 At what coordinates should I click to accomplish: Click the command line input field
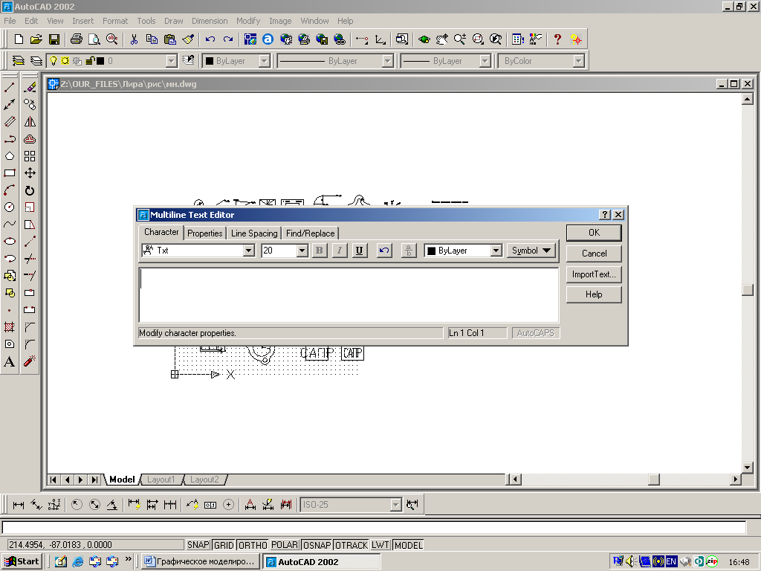pyautogui.click(x=374, y=527)
